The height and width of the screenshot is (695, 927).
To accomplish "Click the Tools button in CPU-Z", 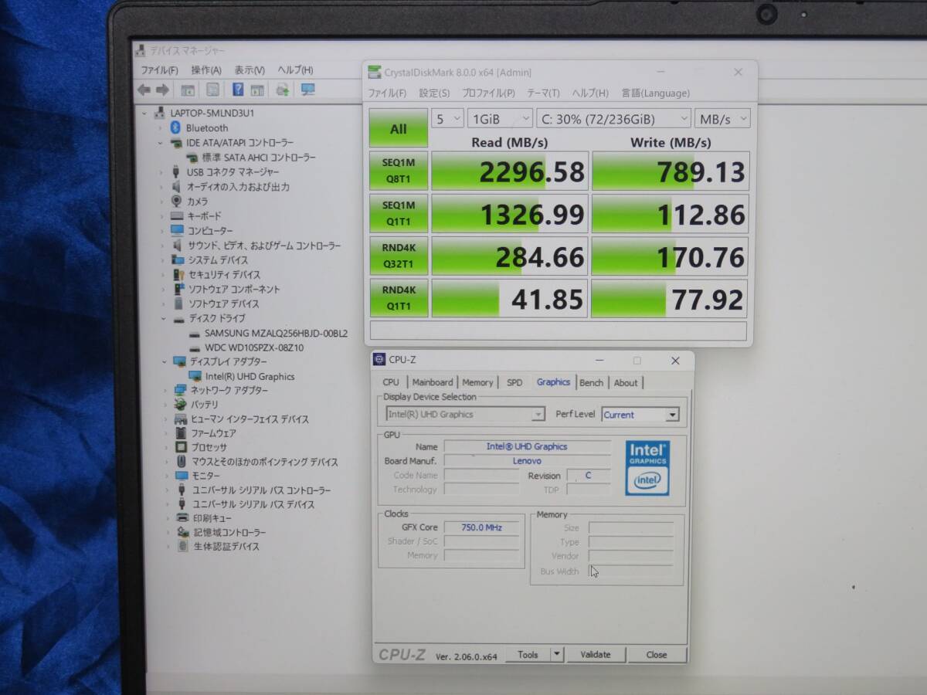I will click(528, 654).
